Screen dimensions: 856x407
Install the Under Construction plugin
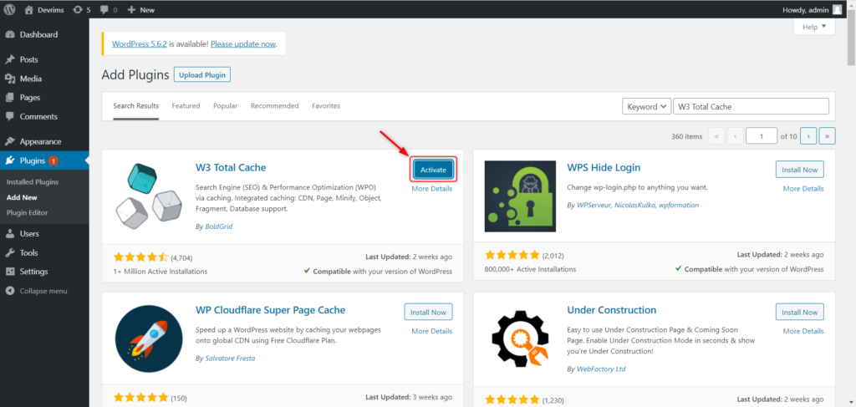(800, 312)
